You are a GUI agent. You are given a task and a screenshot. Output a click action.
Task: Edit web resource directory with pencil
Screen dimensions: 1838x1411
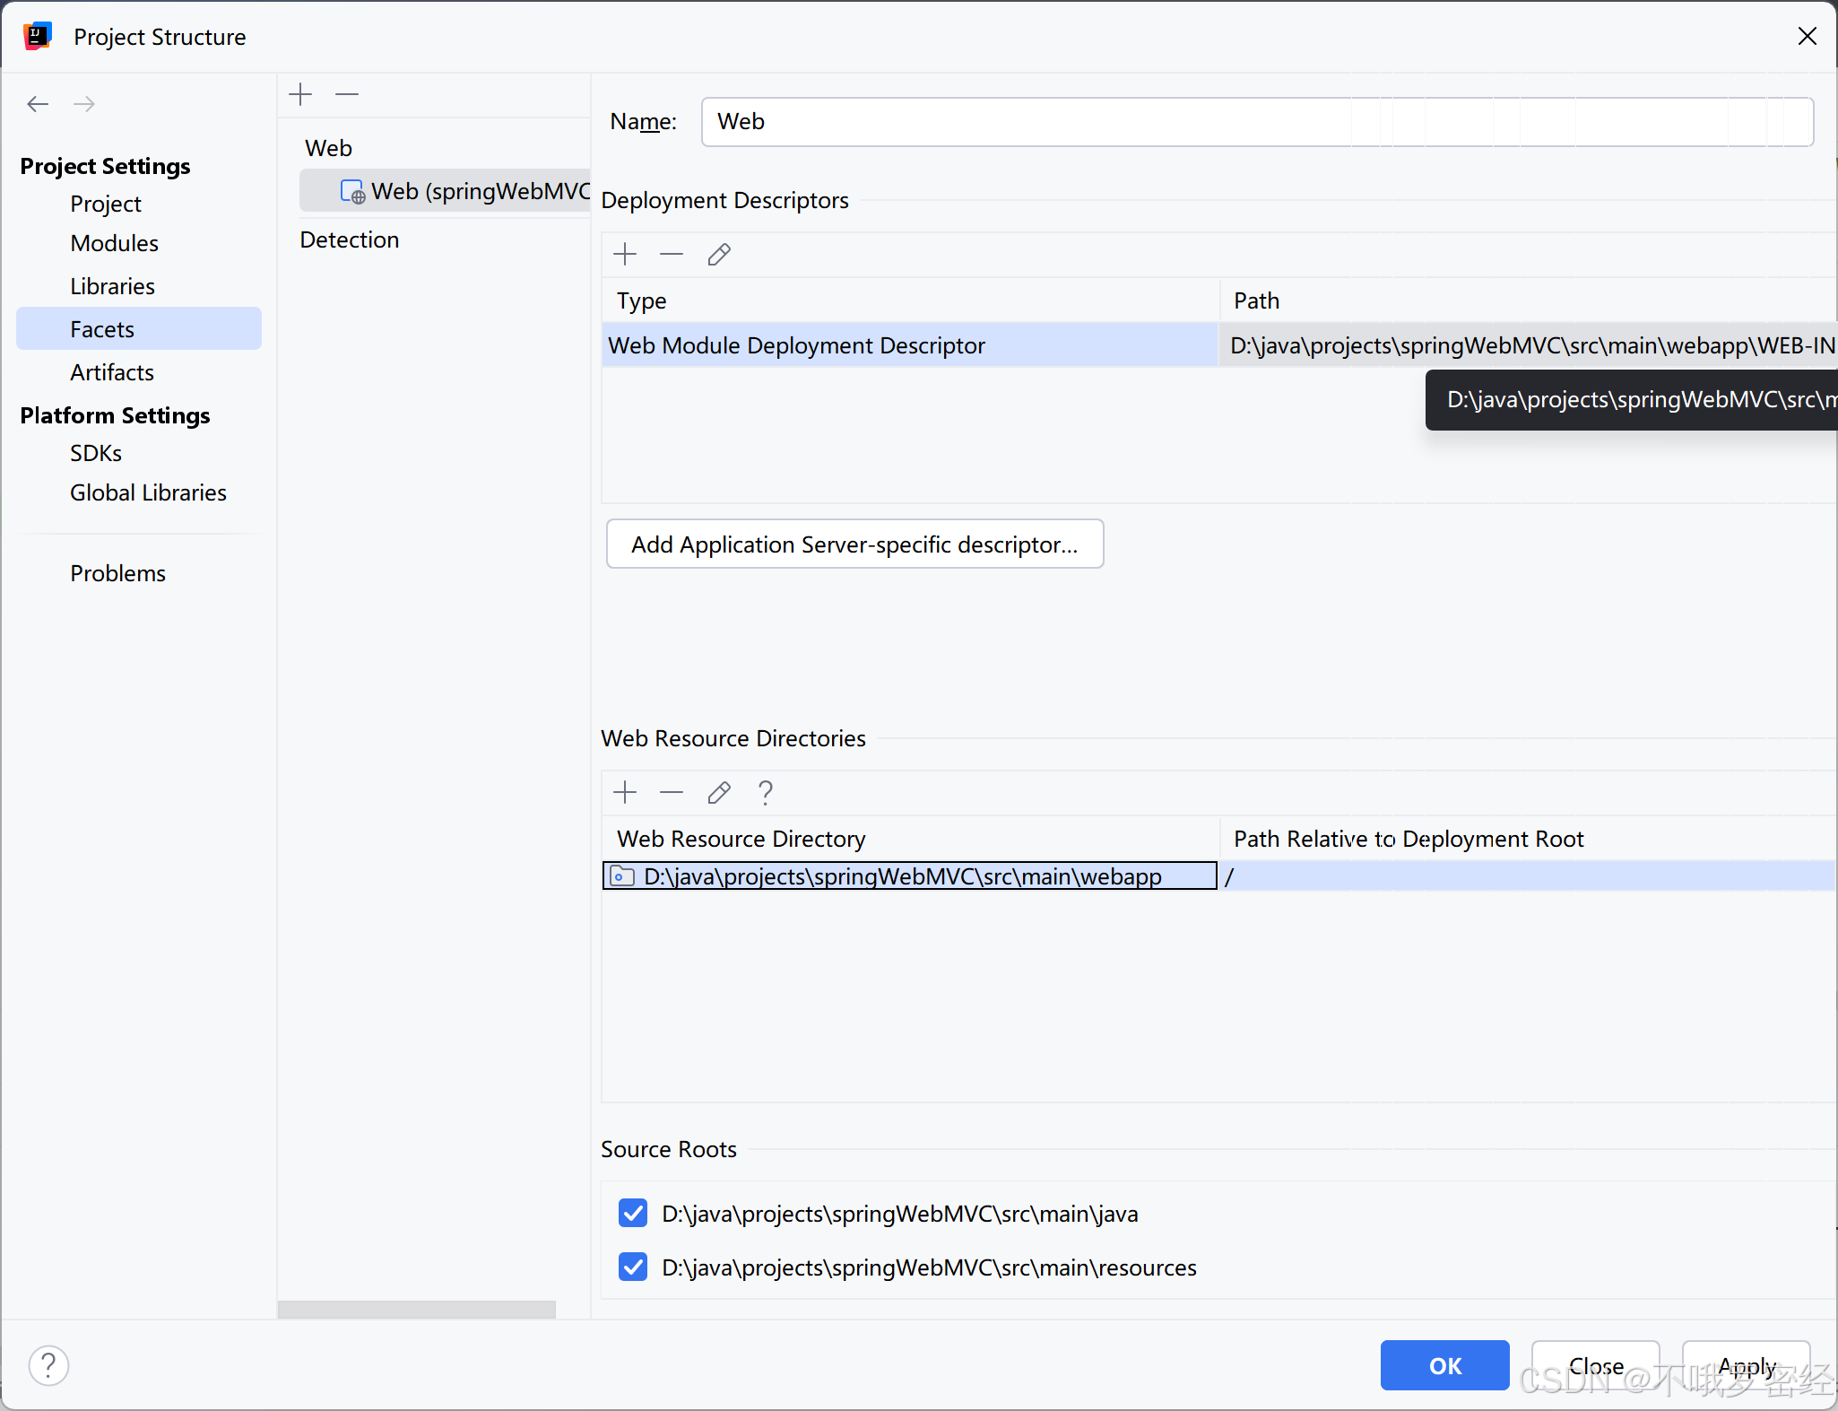click(x=719, y=793)
